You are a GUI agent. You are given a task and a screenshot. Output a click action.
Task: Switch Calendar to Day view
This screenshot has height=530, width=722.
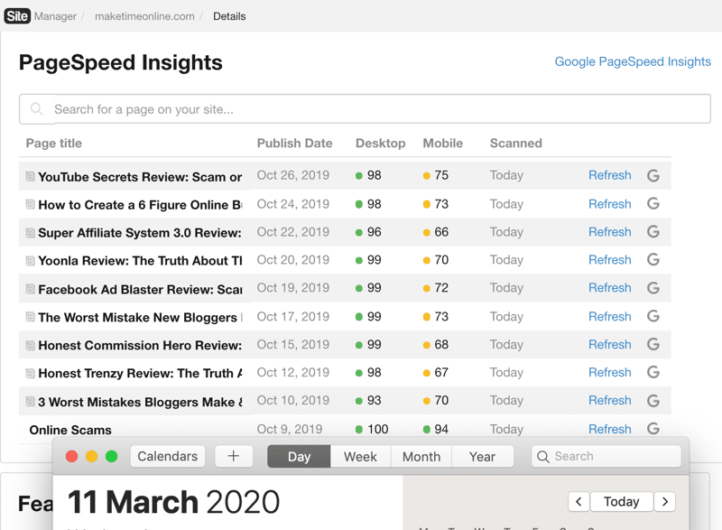(x=299, y=456)
